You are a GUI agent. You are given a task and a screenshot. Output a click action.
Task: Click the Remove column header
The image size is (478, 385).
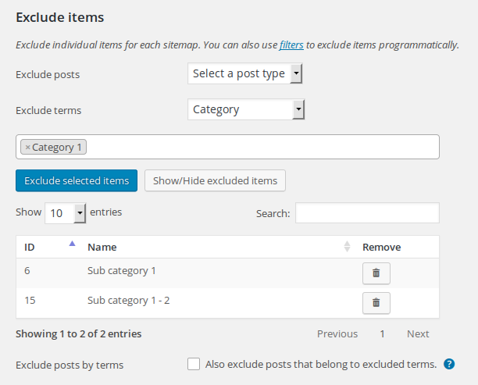[381, 247]
